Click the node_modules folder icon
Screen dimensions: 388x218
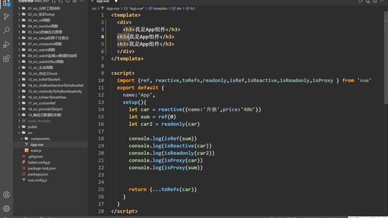tap(24, 121)
